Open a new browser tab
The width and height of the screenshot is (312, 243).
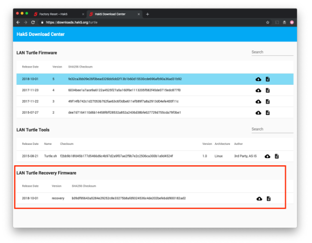(148, 14)
